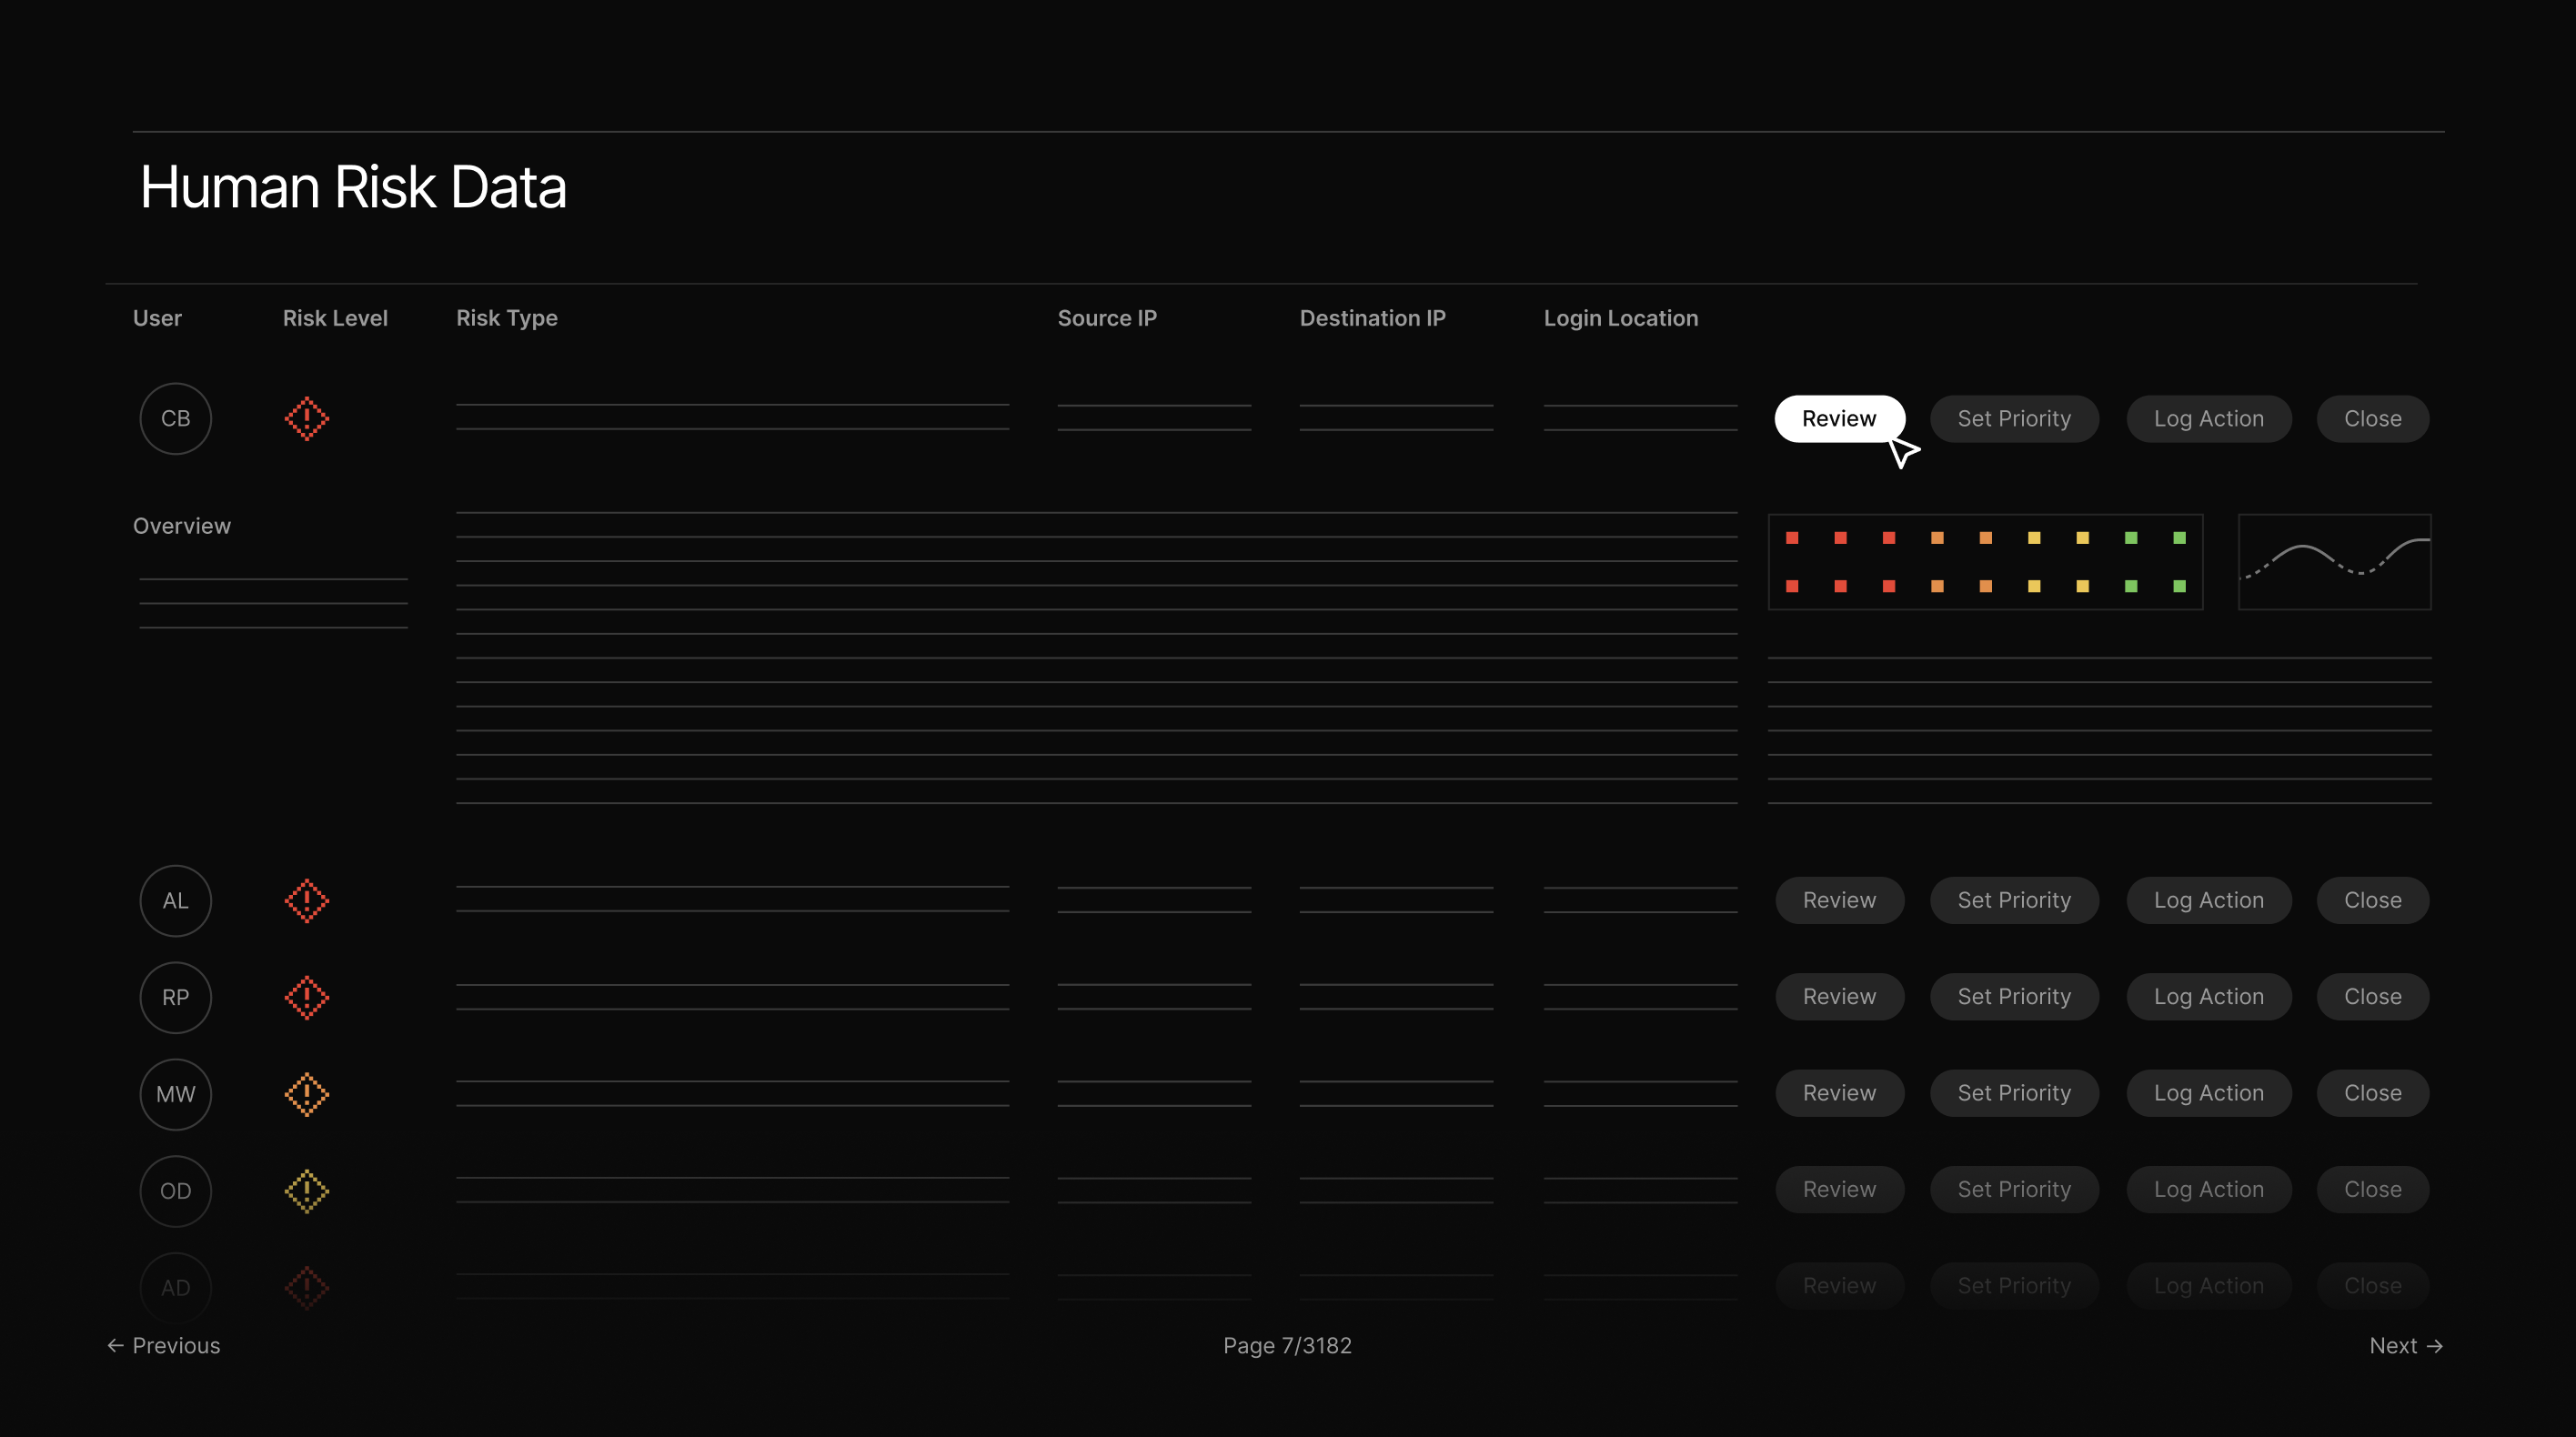Click CB user's red risk warning icon

coord(306,419)
